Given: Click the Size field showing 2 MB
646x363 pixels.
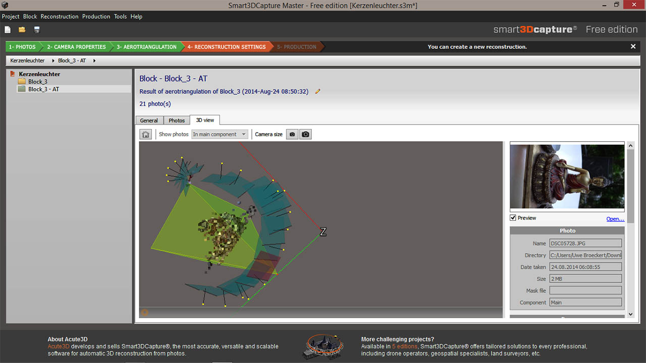Looking at the screenshot, I should click(585, 279).
